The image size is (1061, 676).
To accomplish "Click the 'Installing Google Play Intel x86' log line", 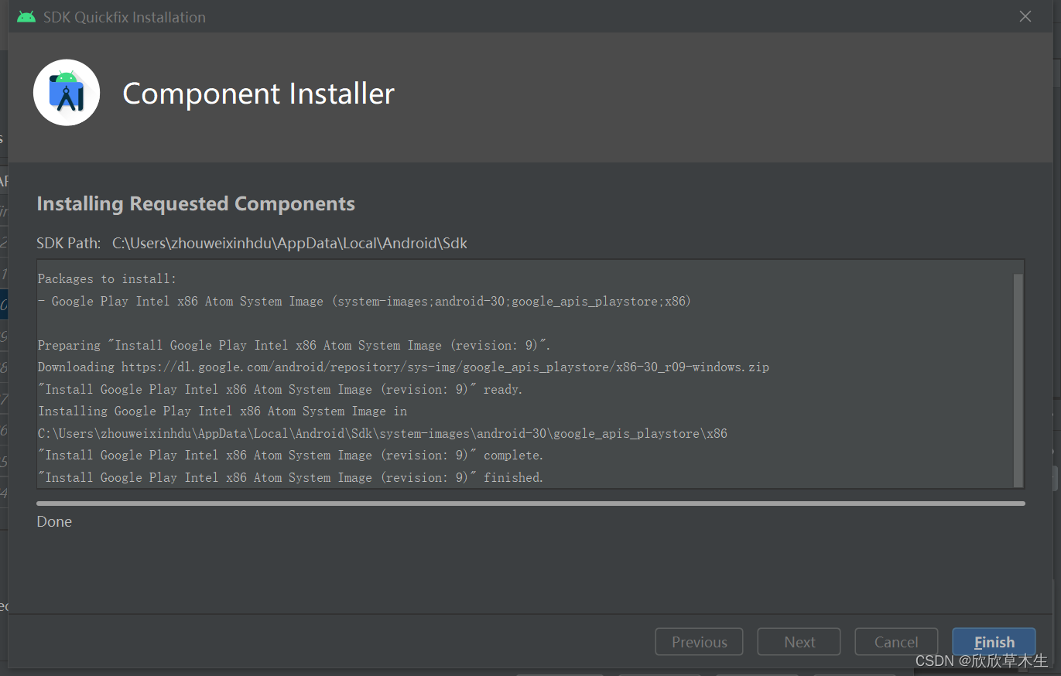I will (223, 411).
